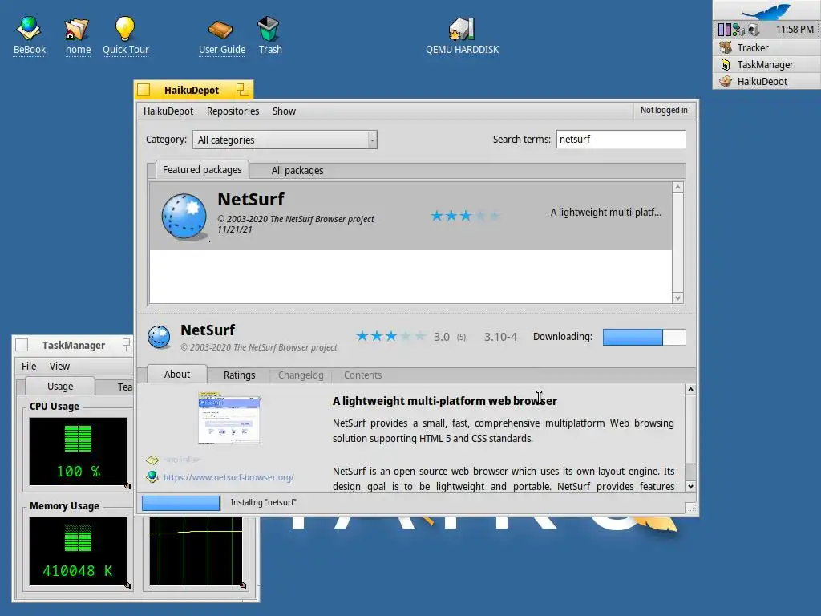Open the netsurf-browser.org website link

tap(229, 477)
